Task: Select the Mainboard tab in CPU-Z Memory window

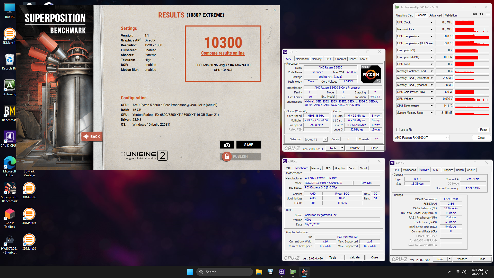Action: pyautogui.click(x=409, y=170)
